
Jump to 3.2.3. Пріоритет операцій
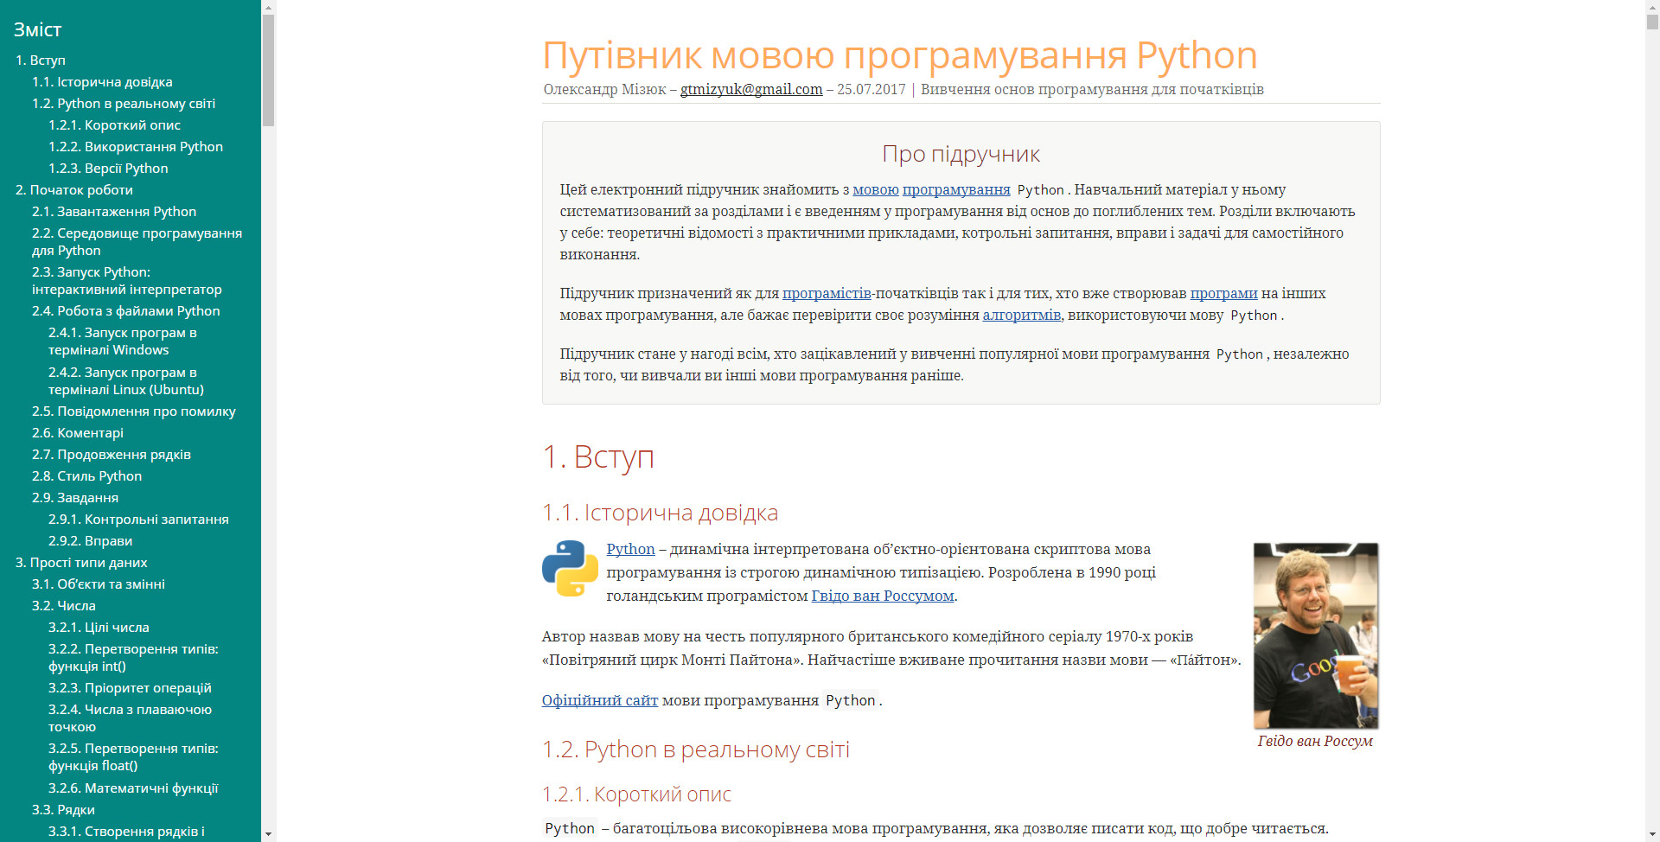(x=130, y=688)
